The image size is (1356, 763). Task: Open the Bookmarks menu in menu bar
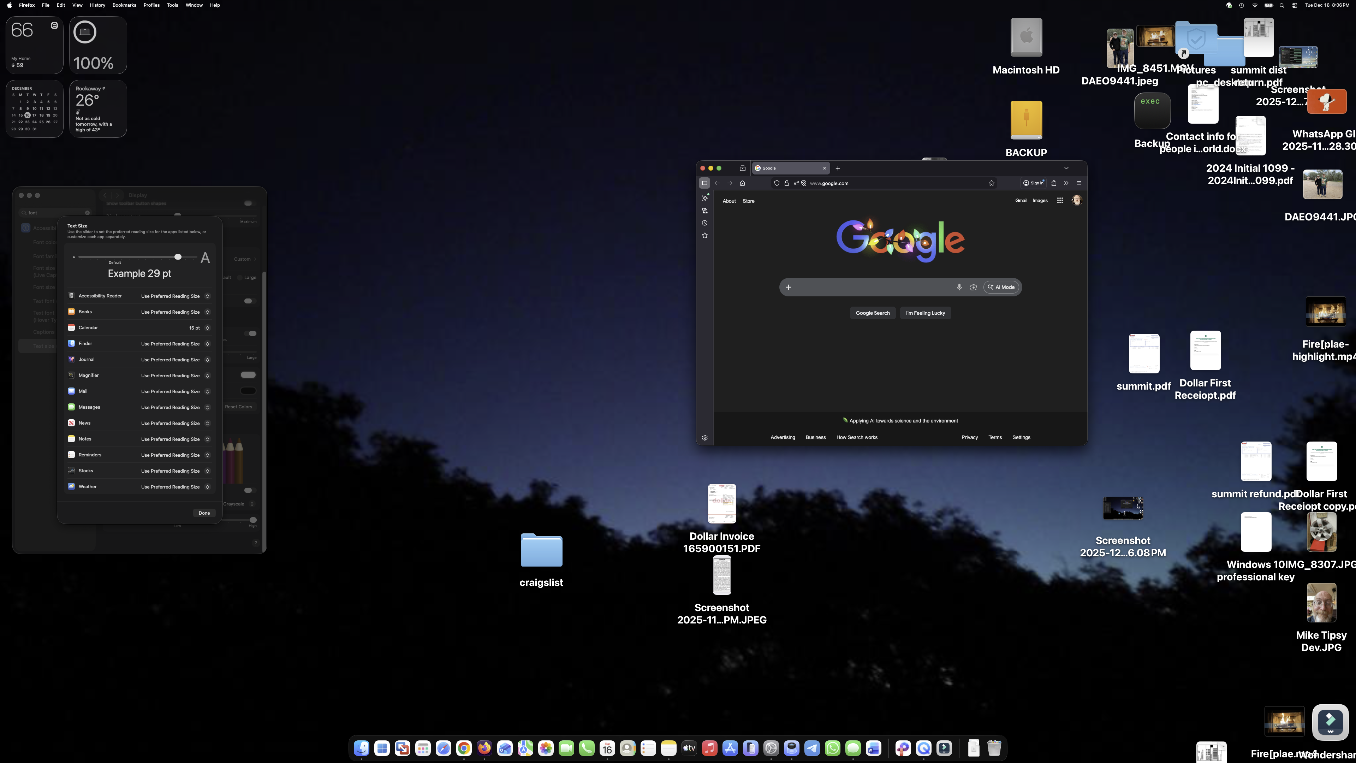point(124,5)
